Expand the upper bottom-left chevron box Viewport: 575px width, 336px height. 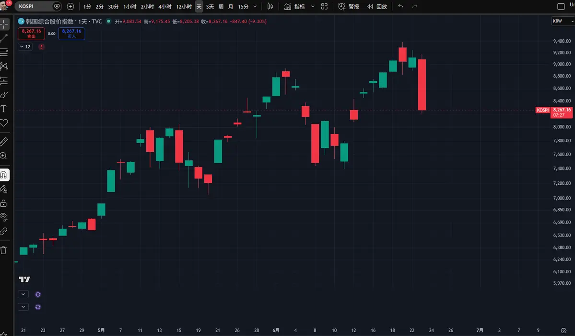tap(23, 294)
